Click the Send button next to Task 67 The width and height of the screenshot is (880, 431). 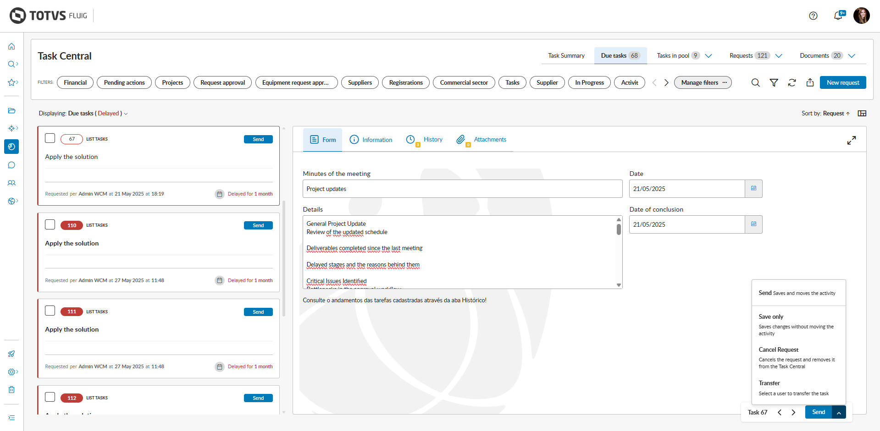click(x=819, y=412)
